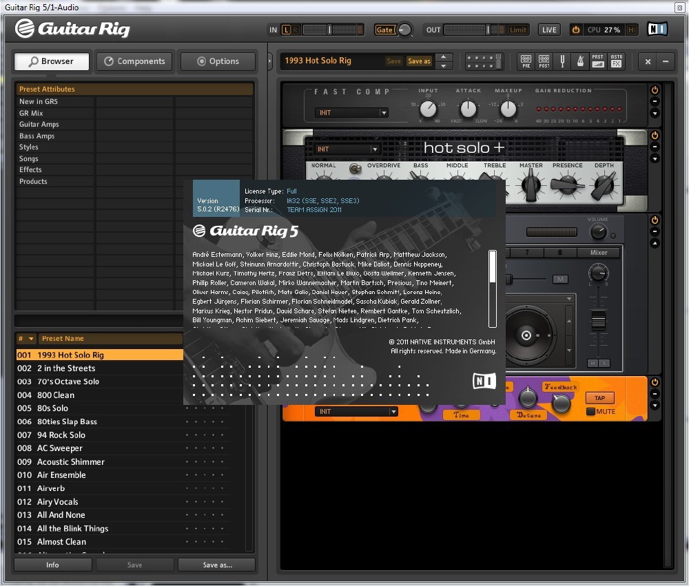Toggle the Fast Comp module power button

[x=655, y=90]
